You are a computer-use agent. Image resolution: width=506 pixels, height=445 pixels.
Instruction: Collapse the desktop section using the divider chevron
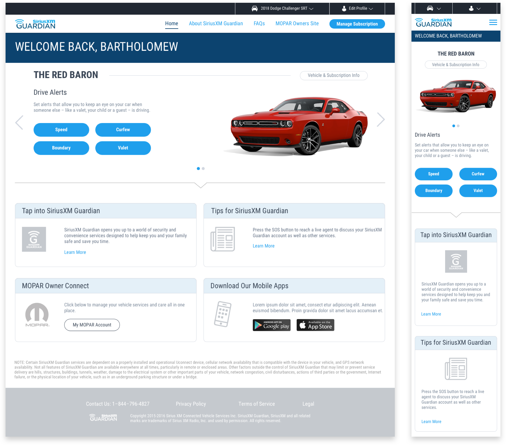[x=200, y=185]
